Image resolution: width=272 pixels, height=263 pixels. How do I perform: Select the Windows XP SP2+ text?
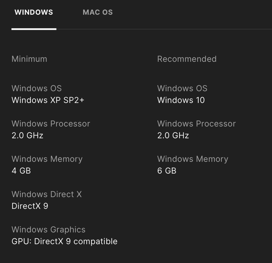point(48,100)
